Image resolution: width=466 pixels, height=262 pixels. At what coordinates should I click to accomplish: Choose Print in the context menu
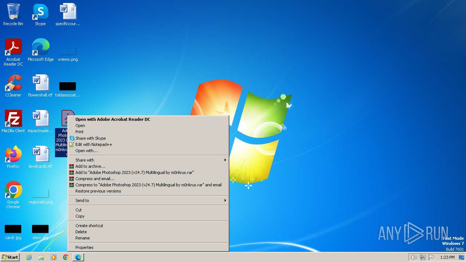(x=148, y=132)
